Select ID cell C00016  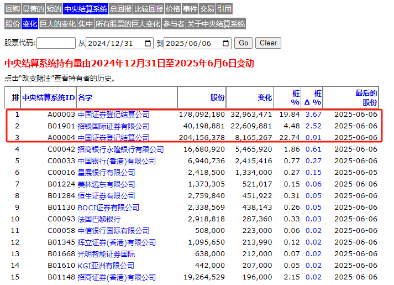pos(61,172)
